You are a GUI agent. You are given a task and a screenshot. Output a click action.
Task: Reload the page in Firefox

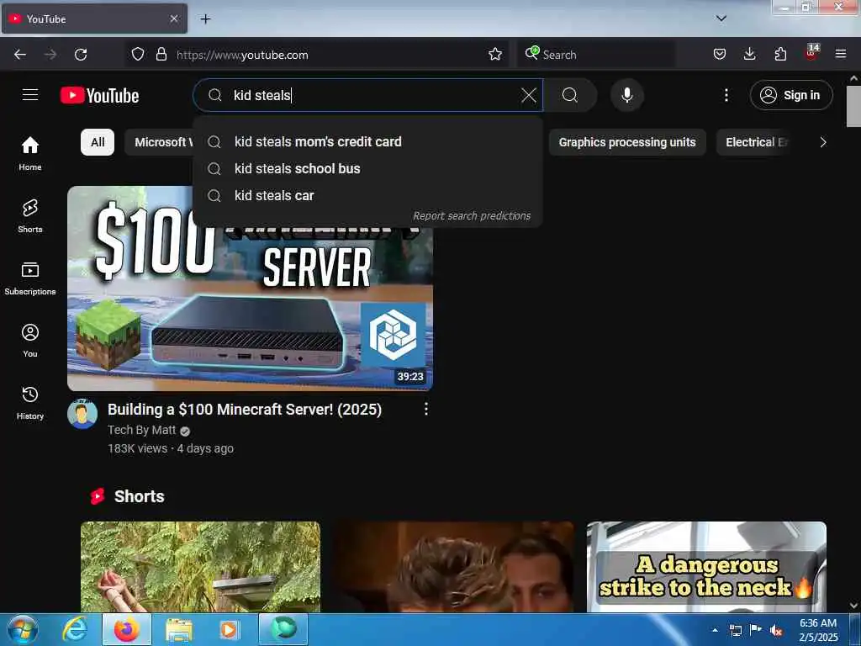click(81, 55)
